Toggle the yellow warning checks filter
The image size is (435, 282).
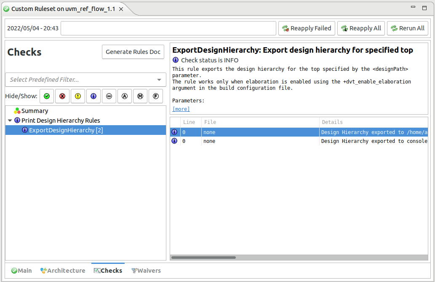78,96
